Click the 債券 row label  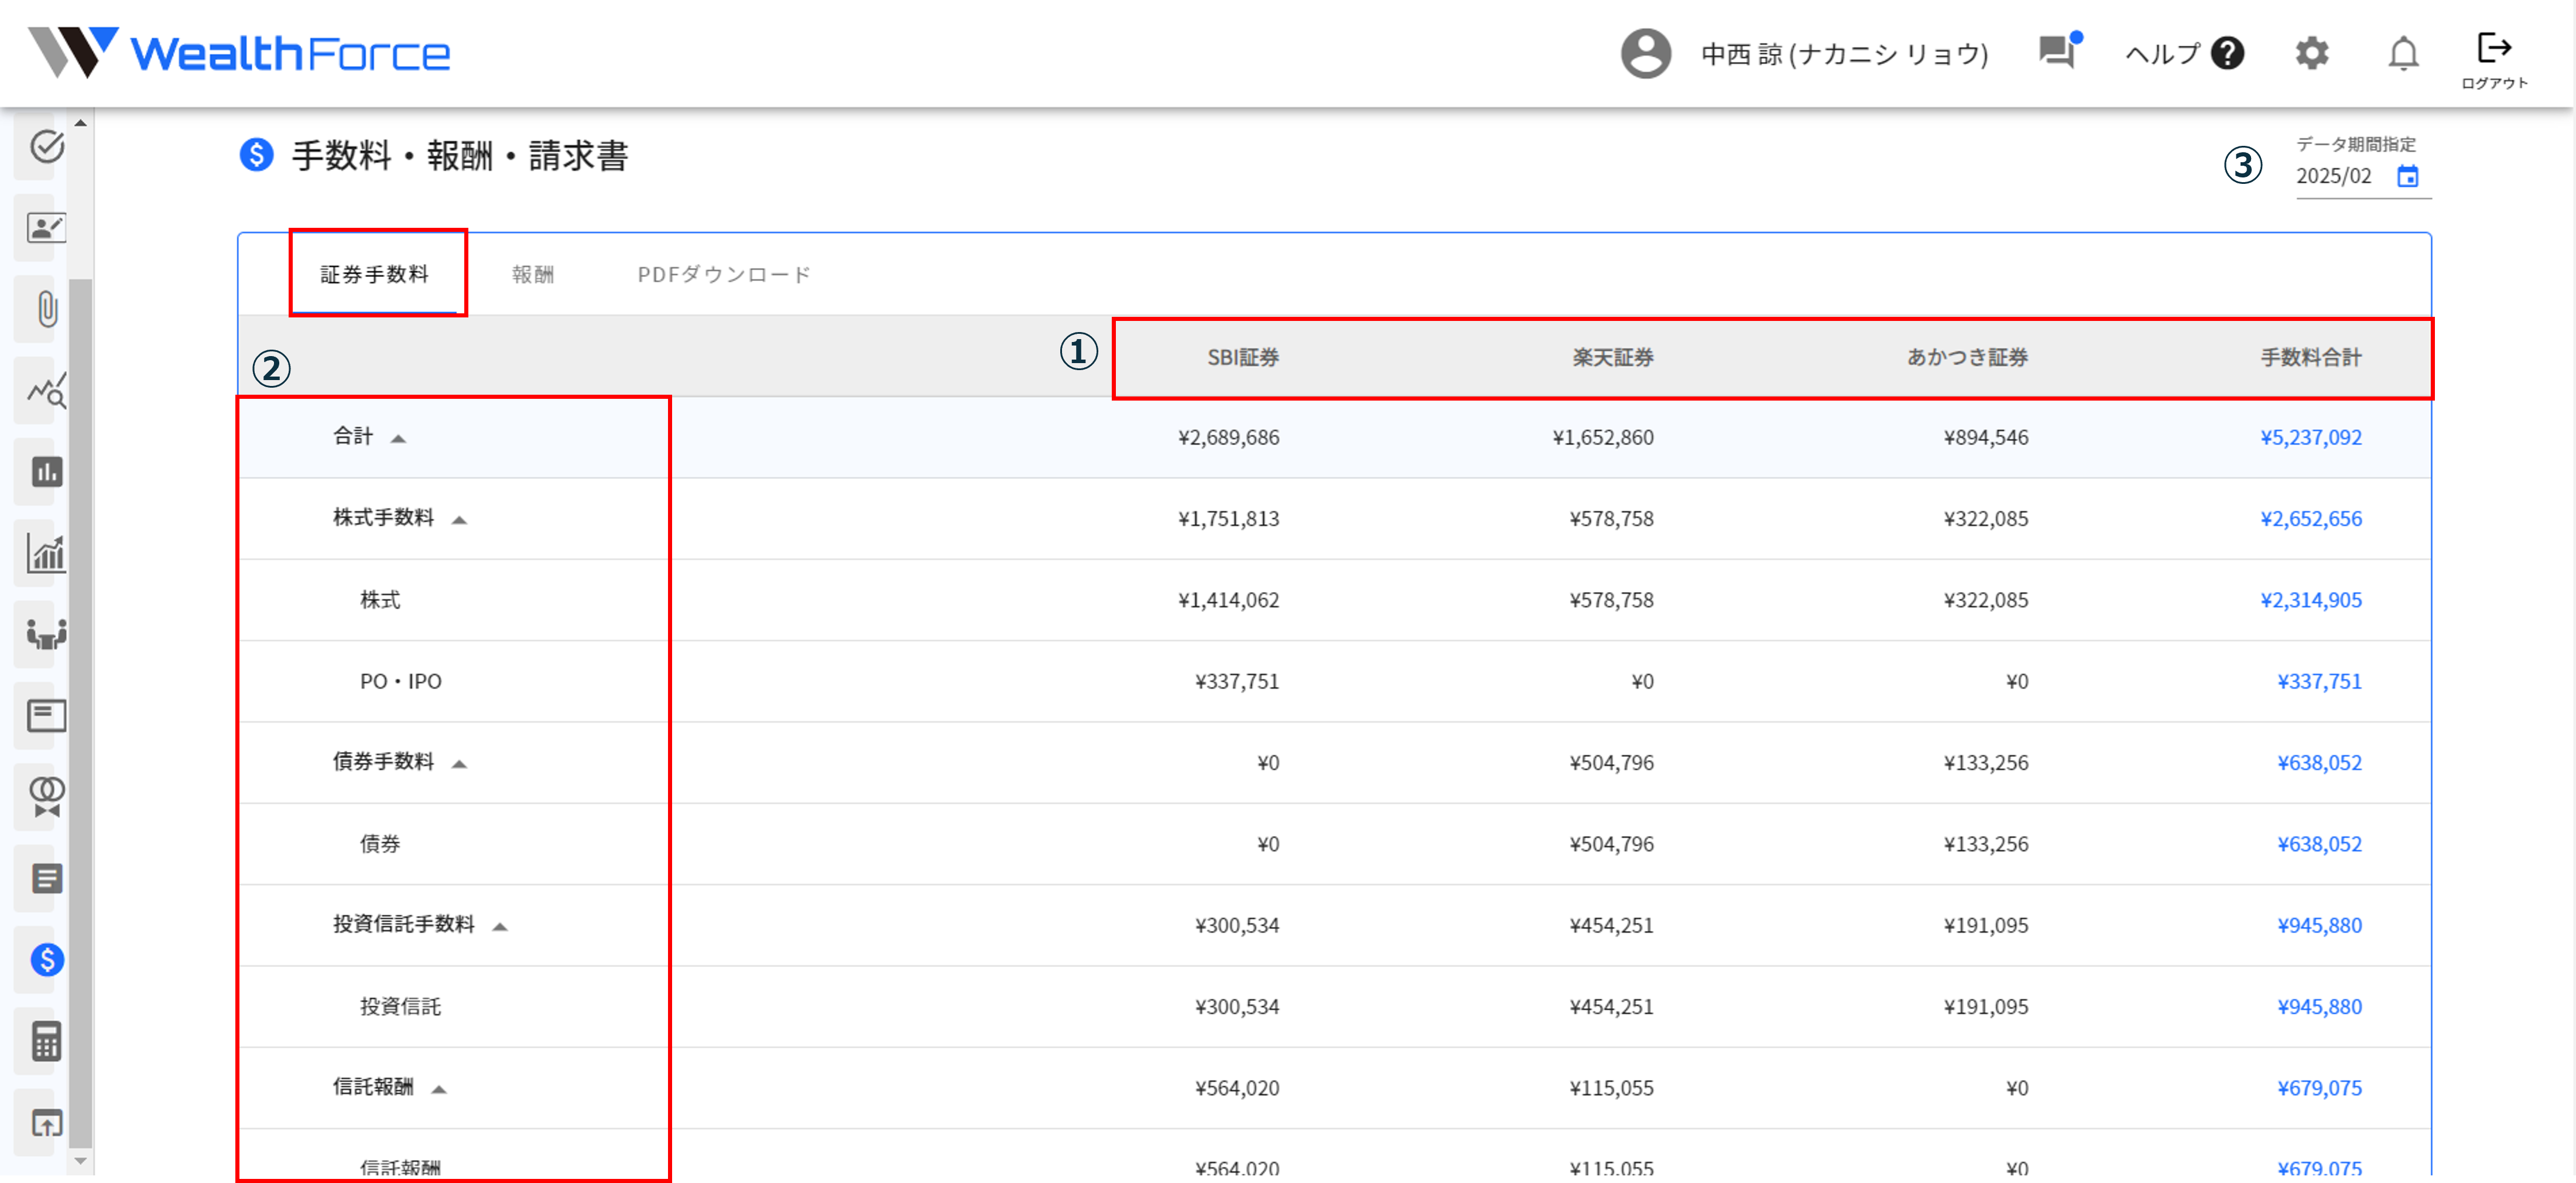[380, 844]
